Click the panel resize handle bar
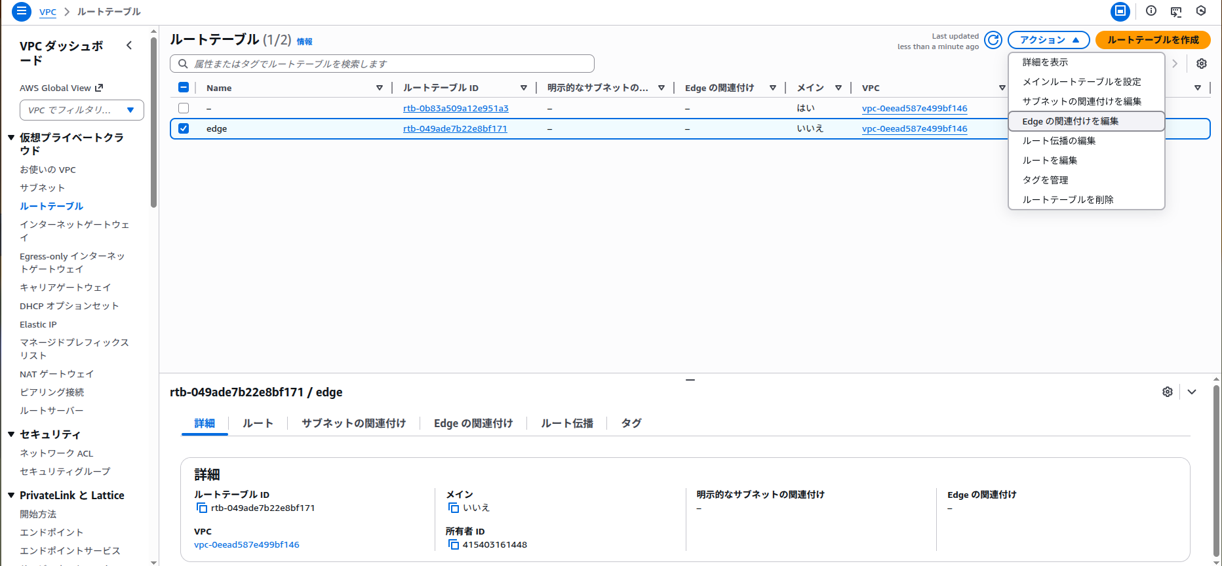 click(690, 379)
